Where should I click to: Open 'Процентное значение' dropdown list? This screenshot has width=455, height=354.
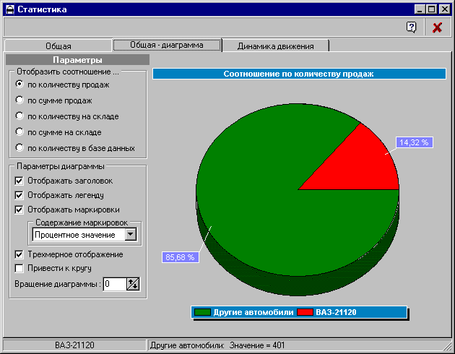click(130, 235)
